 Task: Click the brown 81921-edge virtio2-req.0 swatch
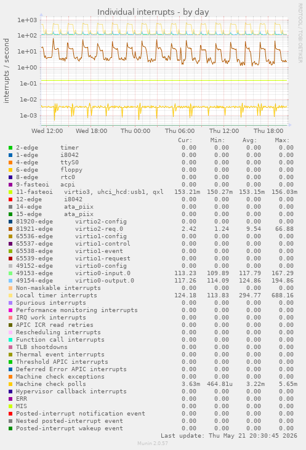(10, 229)
